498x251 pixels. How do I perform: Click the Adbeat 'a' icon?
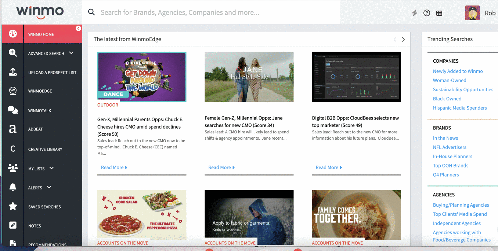13,129
